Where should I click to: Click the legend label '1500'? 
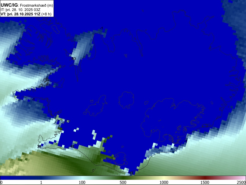pyautogui.click(x=205, y=182)
